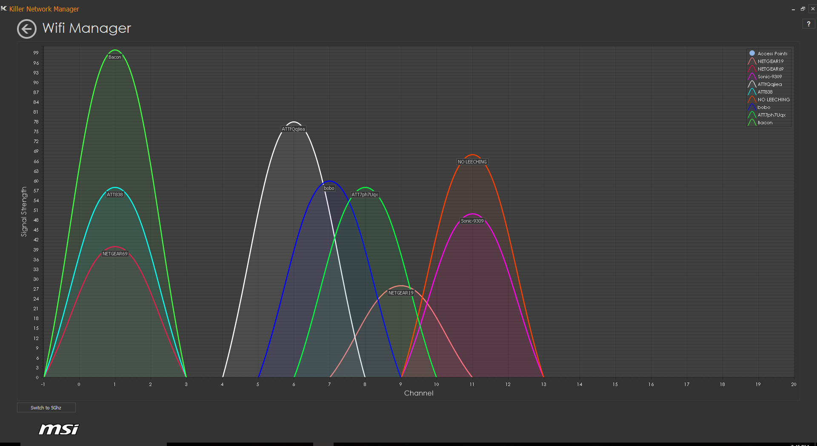The width and height of the screenshot is (817, 446).
Task: Go back using the circled arrow icon
Action: tap(27, 29)
